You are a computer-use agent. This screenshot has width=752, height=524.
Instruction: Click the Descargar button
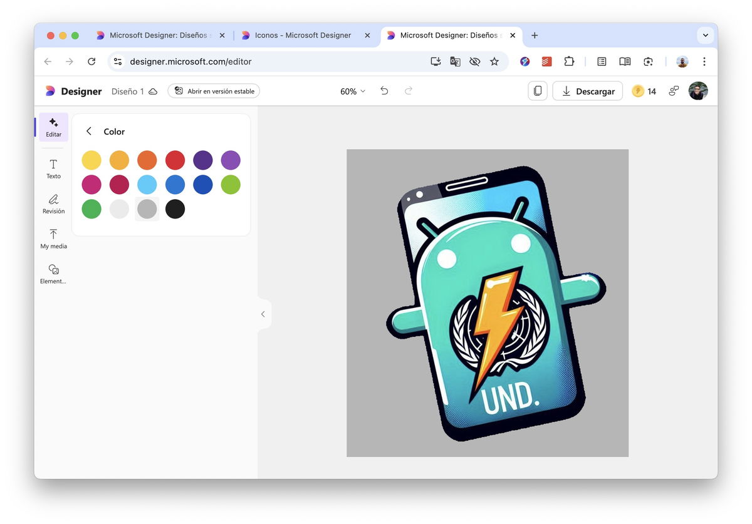[x=587, y=91]
